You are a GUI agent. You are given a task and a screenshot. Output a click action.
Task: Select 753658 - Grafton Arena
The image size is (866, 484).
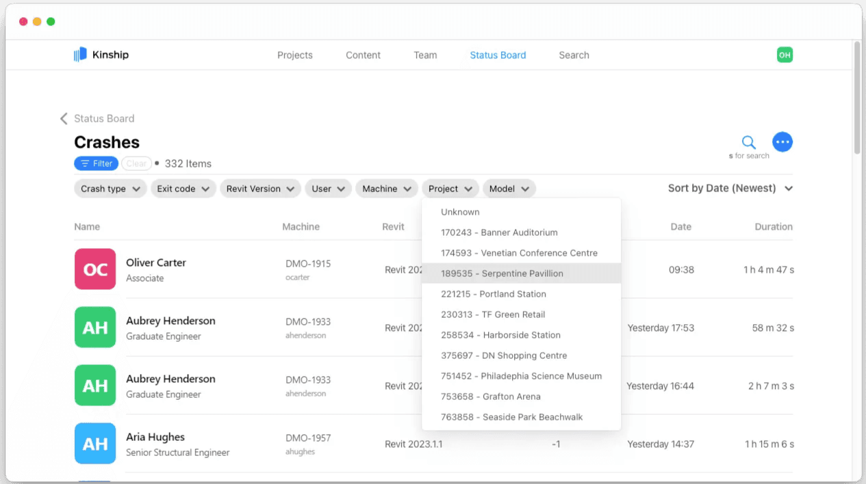522,396
